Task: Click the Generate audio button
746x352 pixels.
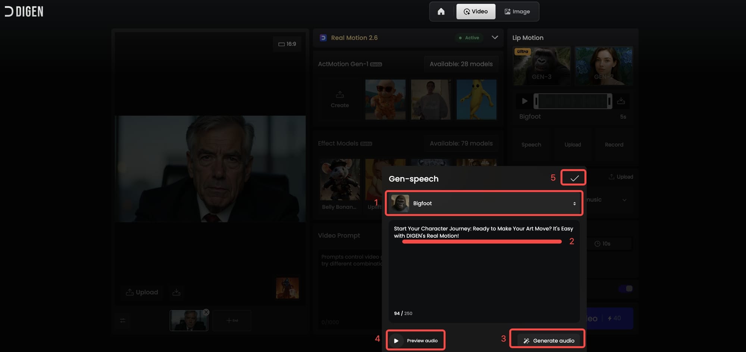Action: tap(548, 340)
